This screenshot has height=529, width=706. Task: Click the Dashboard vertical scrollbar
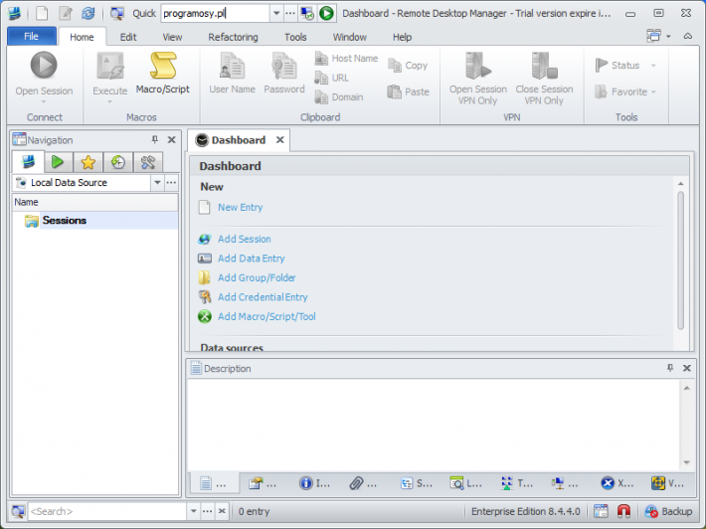click(x=681, y=261)
